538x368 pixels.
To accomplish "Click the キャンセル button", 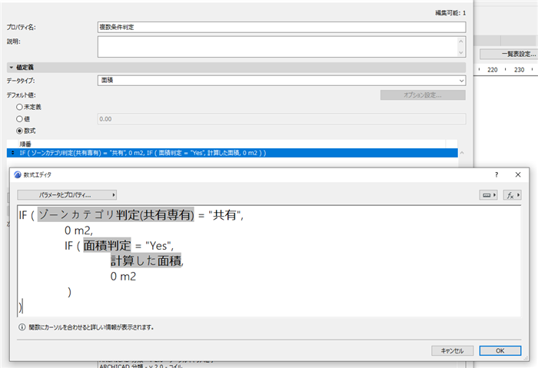I will coord(452,350).
